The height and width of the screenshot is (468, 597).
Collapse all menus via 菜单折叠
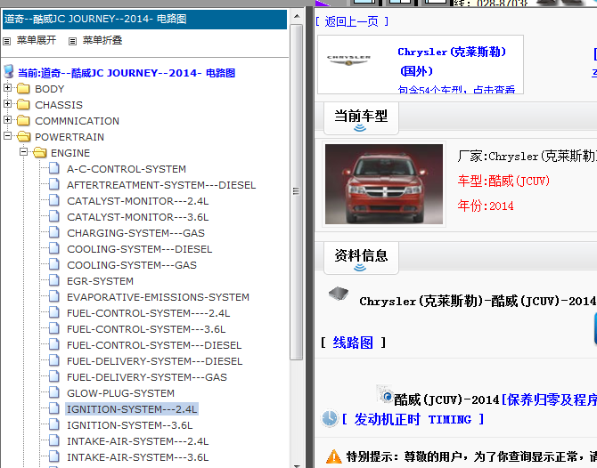[102, 40]
